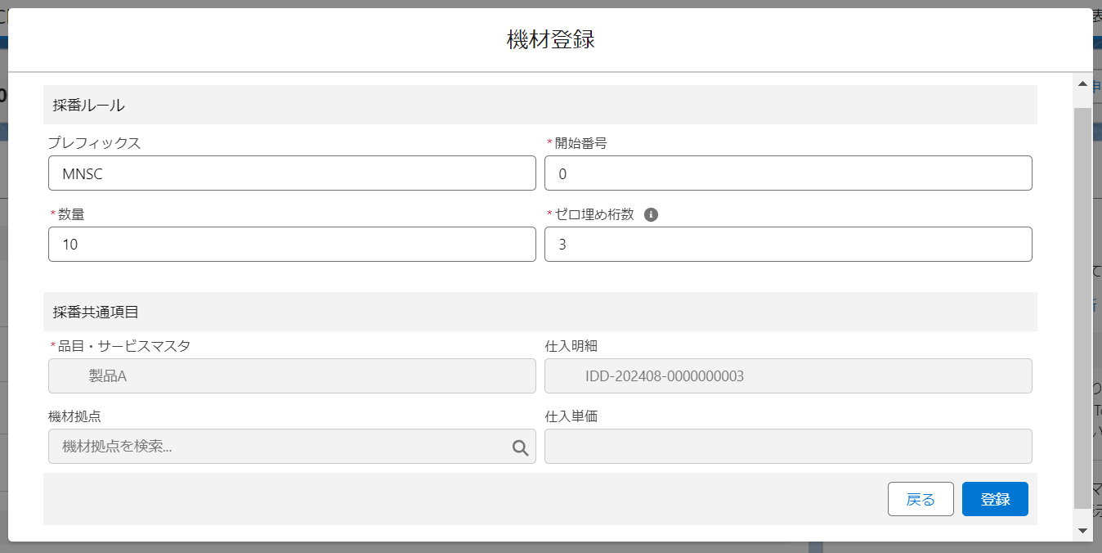Click the scrollbar up arrow

[x=1082, y=84]
